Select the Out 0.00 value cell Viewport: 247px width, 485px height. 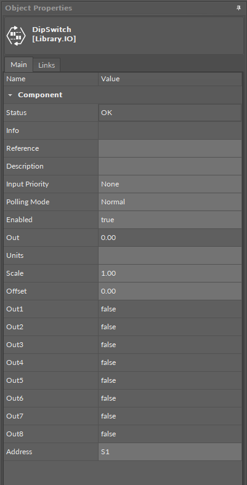click(169, 238)
